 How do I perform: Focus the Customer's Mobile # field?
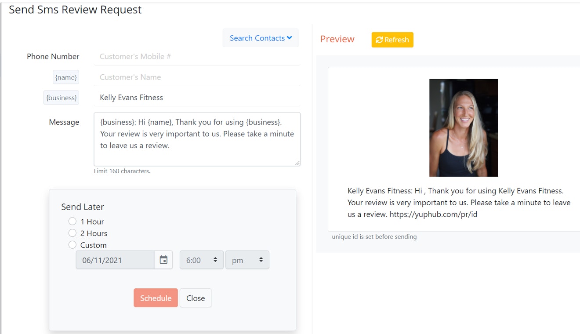pyautogui.click(x=197, y=56)
